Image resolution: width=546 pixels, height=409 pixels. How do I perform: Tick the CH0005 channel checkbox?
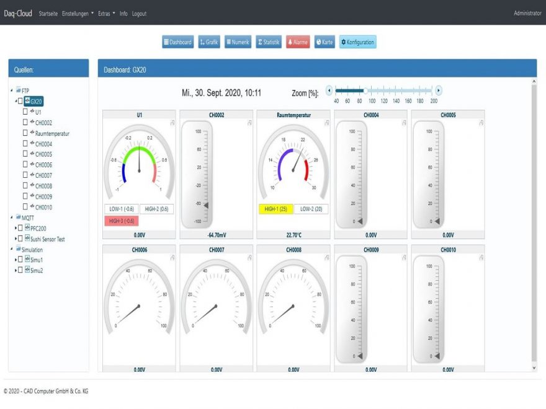click(27, 154)
